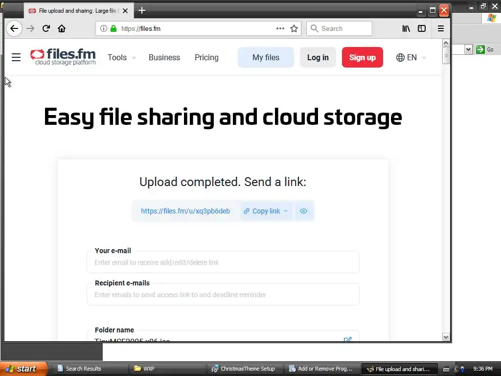The height and width of the screenshot is (376, 501).
Task: Click the red Sign up button
Action: (x=363, y=57)
